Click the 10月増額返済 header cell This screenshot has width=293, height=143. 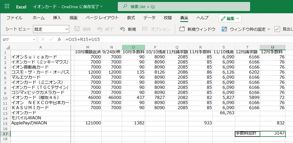pos(88,52)
